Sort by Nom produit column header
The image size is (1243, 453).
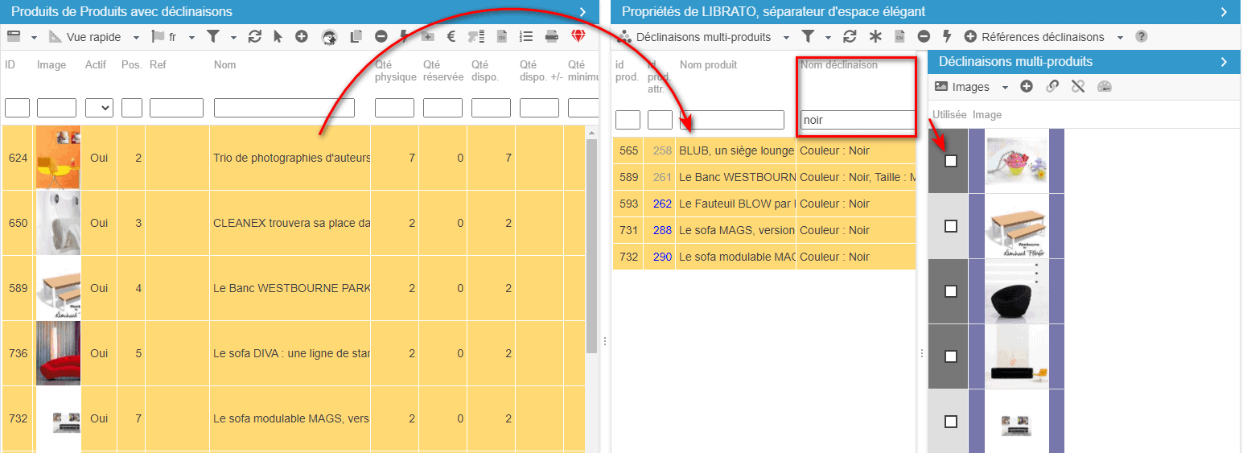(x=708, y=64)
